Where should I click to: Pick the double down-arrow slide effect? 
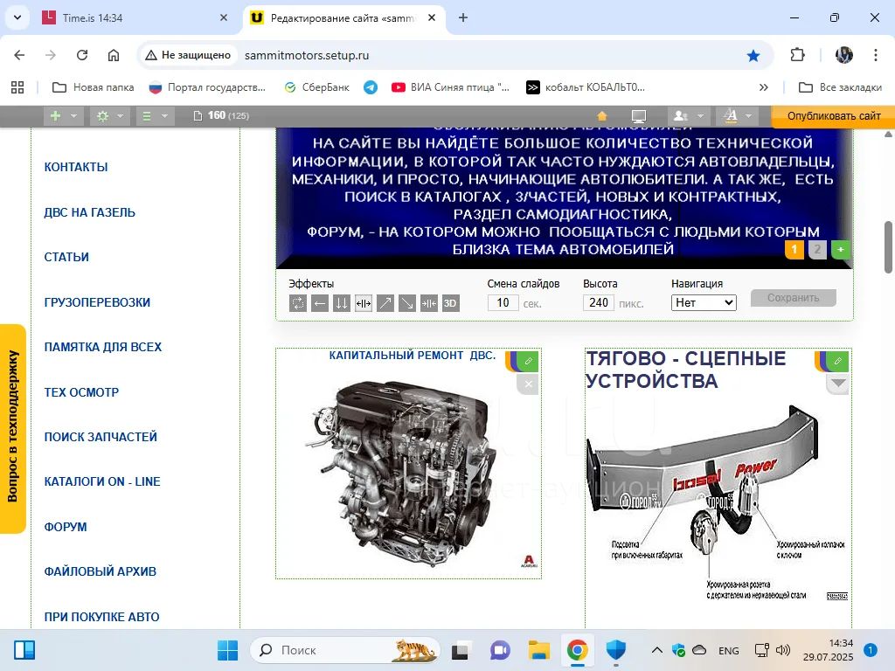click(342, 303)
